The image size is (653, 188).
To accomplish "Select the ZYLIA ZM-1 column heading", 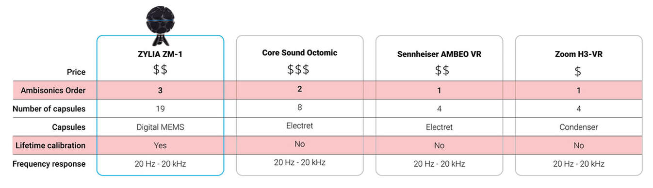I will [160, 54].
